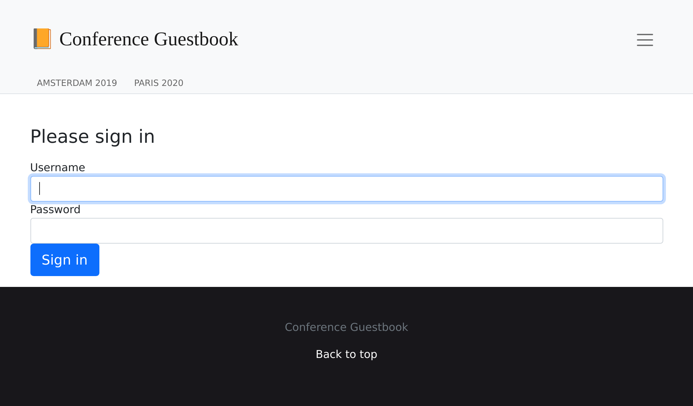Click the word "Conference" in the footer text
The image size is (693, 406).
pyautogui.click(x=315, y=327)
